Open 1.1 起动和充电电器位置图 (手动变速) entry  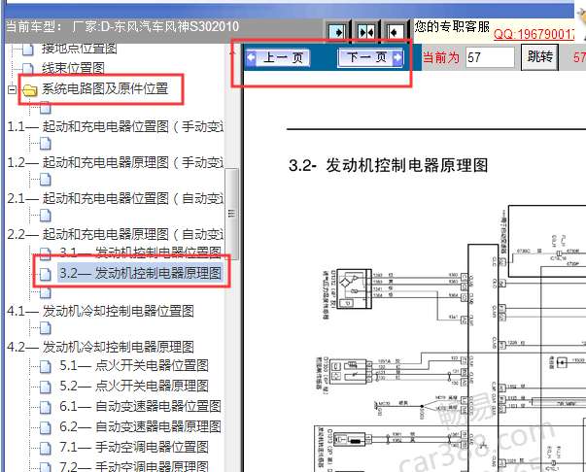point(115,126)
